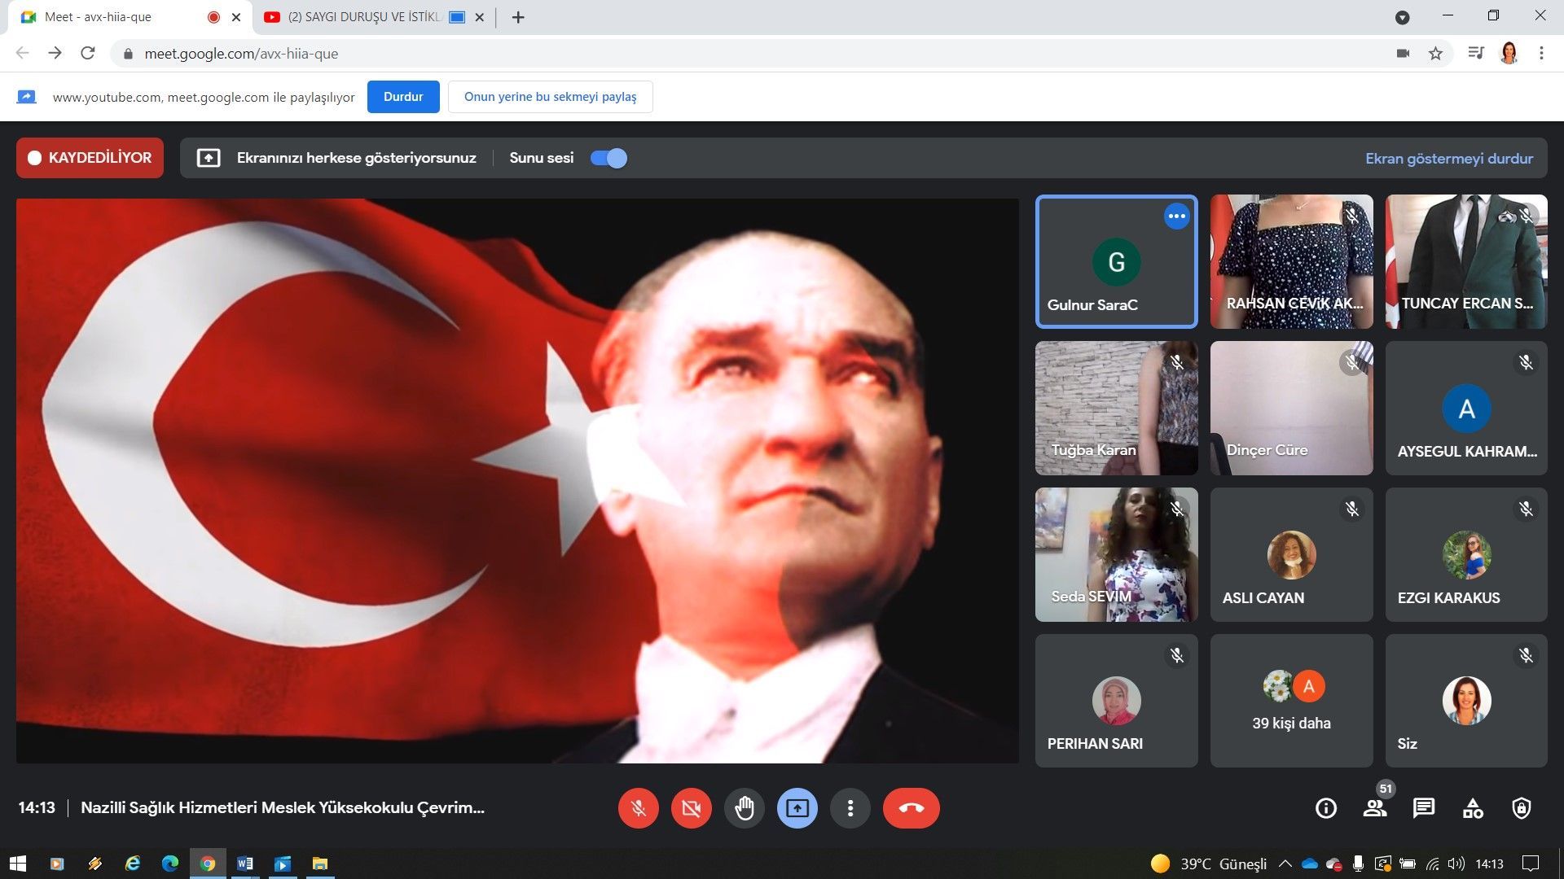Open the meeting details info icon
Viewport: 1564px width, 879px height.
click(x=1325, y=808)
